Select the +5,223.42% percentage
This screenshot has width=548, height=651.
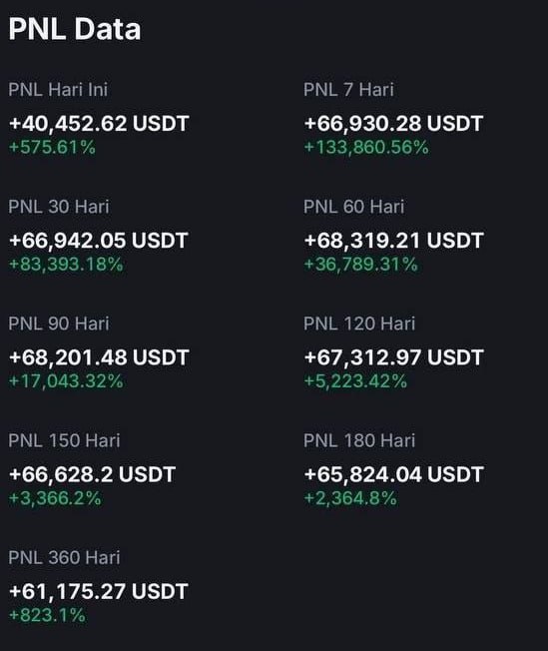355,381
